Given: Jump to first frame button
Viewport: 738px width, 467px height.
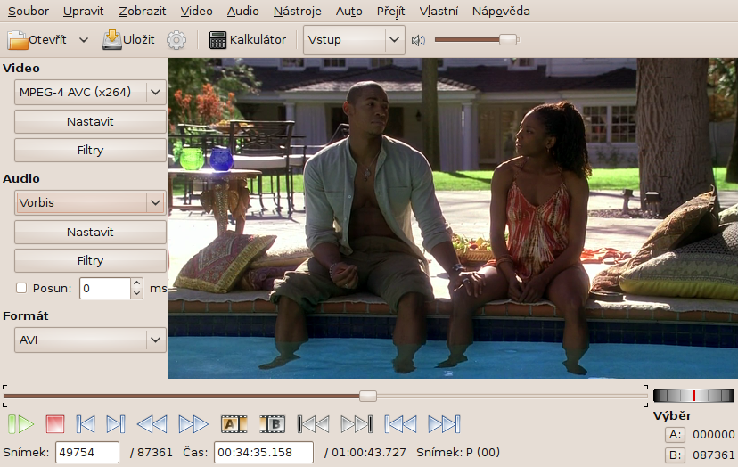Looking at the screenshot, I should [x=400, y=424].
